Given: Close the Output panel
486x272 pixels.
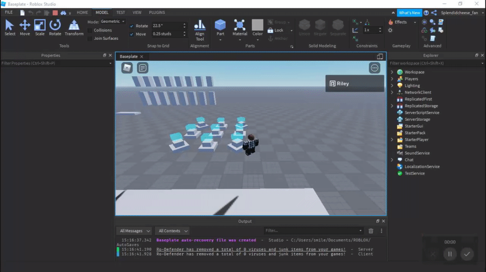Looking at the screenshot, I should [383, 221].
